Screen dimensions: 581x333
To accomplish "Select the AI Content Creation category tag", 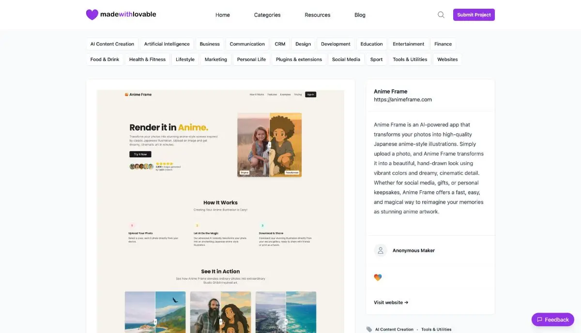I will (x=112, y=44).
